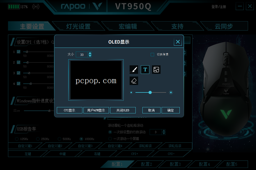This screenshot has width=256, height=170.
Task: Click the high brightness sun icon
Action: tap(171, 93)
